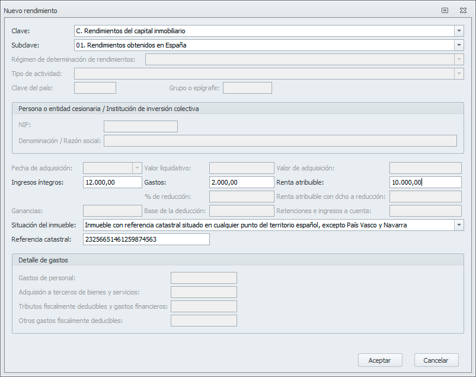The height and width of the screenshot is (377, 476).
Task: Click the Cancelar button
Action: coord(436,360)
